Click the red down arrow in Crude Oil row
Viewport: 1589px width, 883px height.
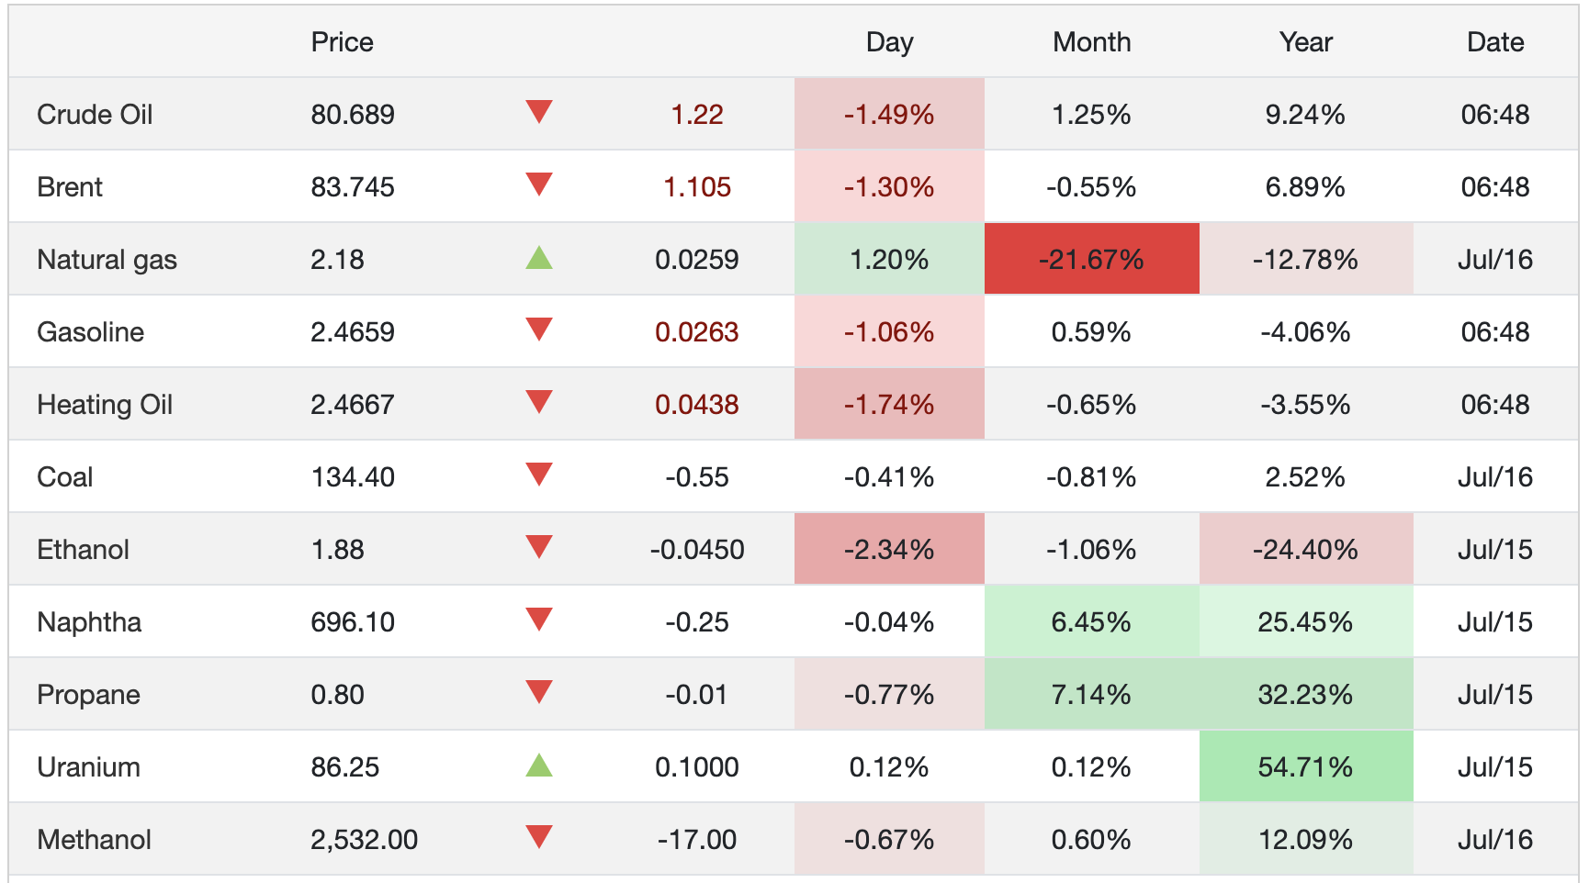(x=539, y=112)
